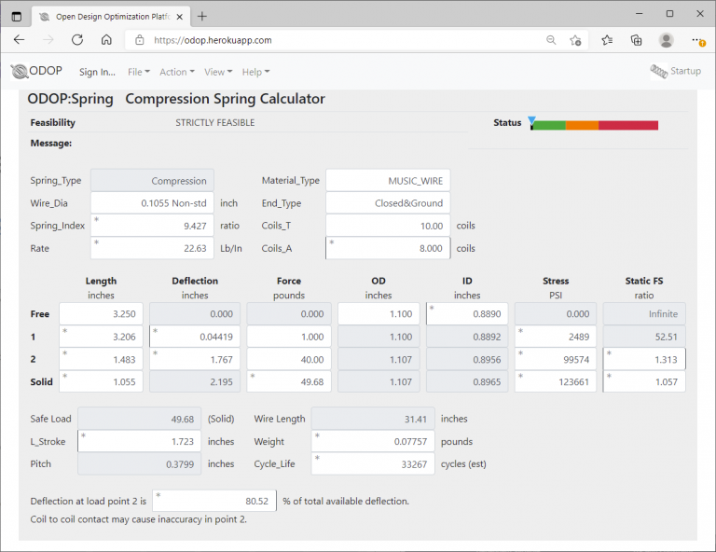Select the MUSIC_WIRE Material_Type field
Screen dimensions: 716x552
(x=388, y=180)
